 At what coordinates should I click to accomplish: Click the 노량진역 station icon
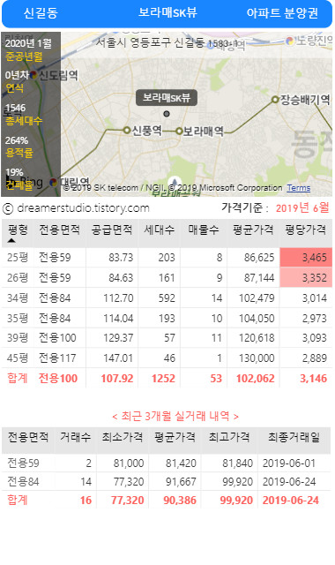[x=290, y=41]
